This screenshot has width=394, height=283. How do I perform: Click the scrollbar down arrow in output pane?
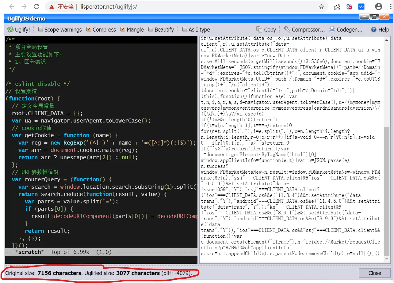click(x=387, y=259)
